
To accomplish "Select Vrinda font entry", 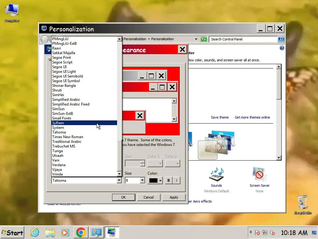I will click(84, 174).
